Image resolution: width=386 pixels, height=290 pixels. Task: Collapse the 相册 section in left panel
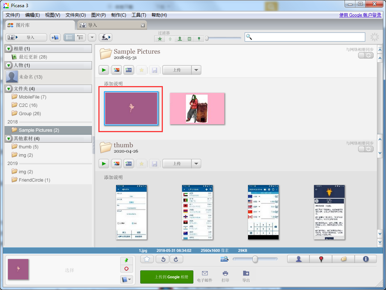[x=8, y=48]
